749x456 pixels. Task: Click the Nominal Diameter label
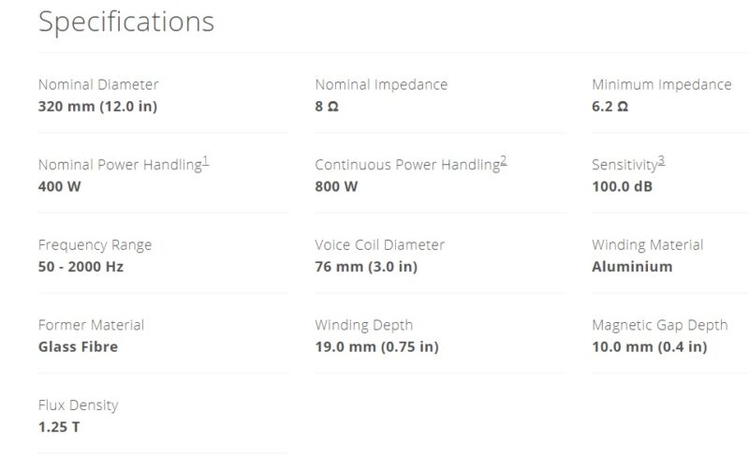[x=98, y=84]
